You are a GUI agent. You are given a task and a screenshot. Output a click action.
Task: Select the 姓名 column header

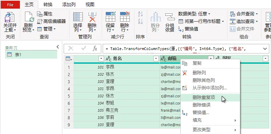pos(132,59)
